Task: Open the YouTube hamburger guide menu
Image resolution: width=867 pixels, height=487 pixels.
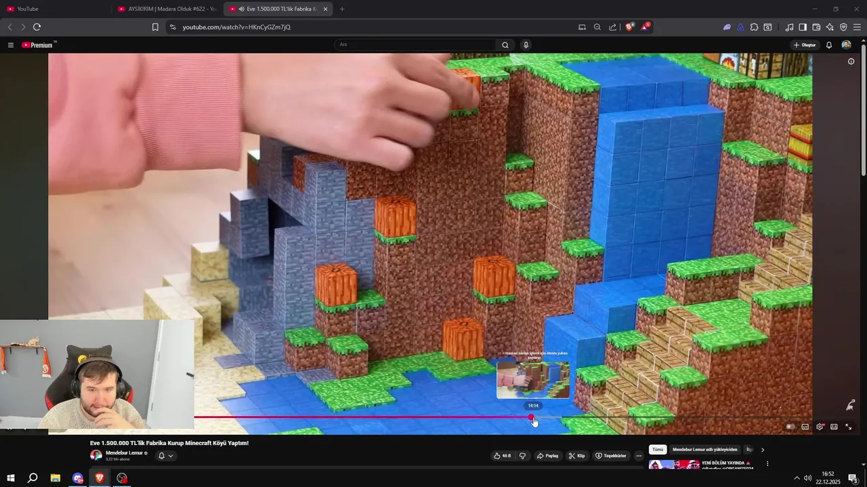Action: point(10,45)
